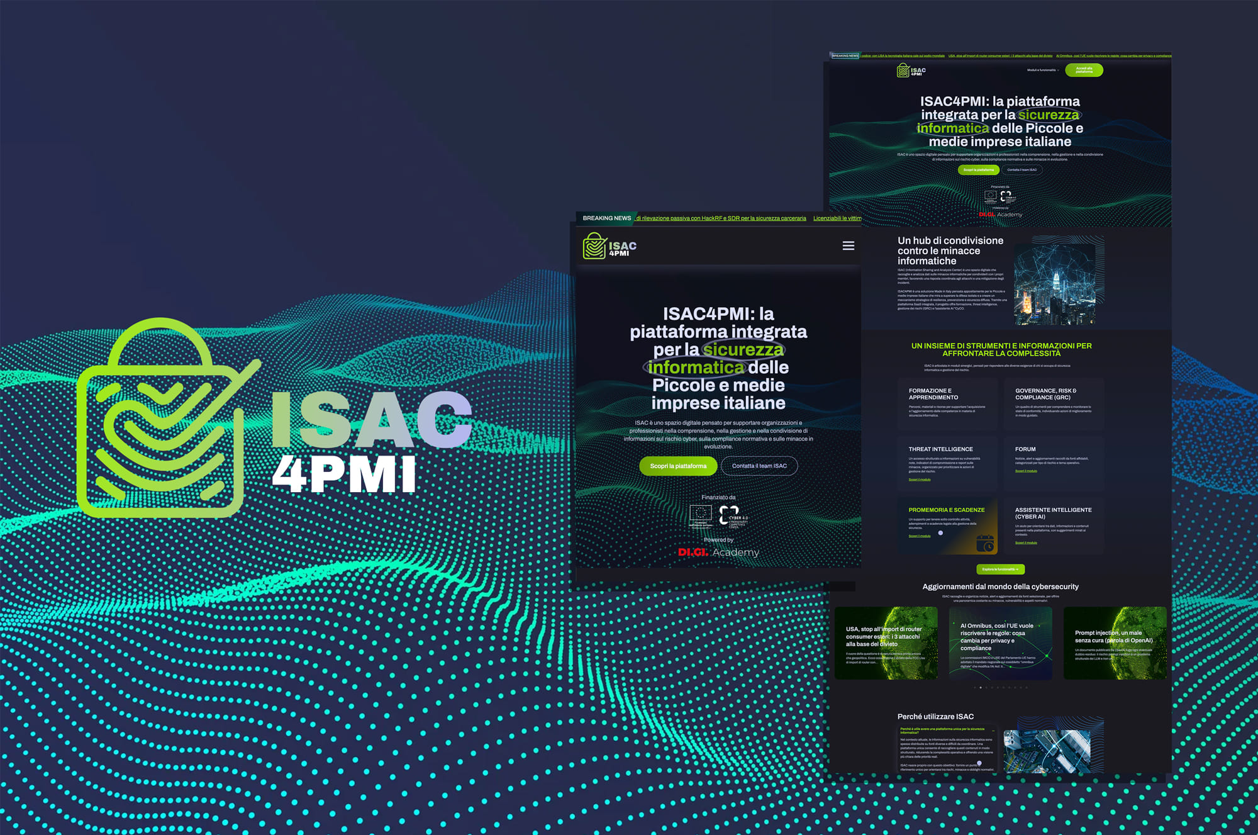The width and height of the screenshot is (1258, 835).
Task: Click the DI.GI. Academy logo
Action: pyautogui.click(x=719, y=551)
